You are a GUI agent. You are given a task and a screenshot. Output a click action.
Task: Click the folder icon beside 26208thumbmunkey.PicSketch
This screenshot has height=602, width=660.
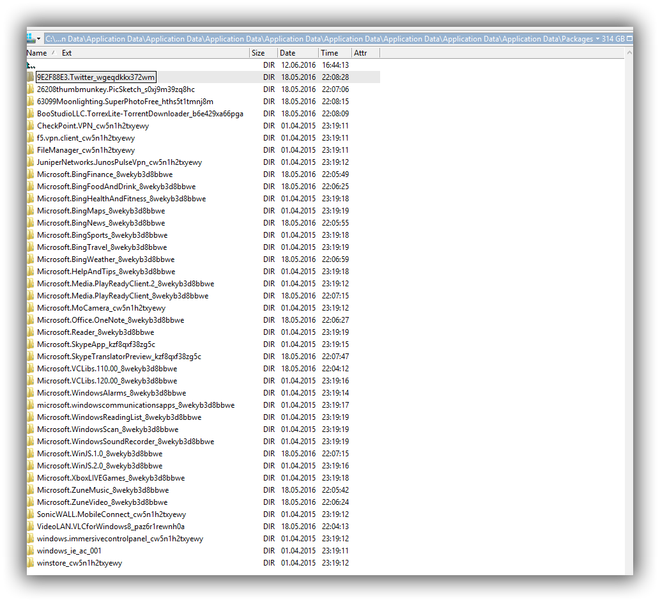click(30, 89)
